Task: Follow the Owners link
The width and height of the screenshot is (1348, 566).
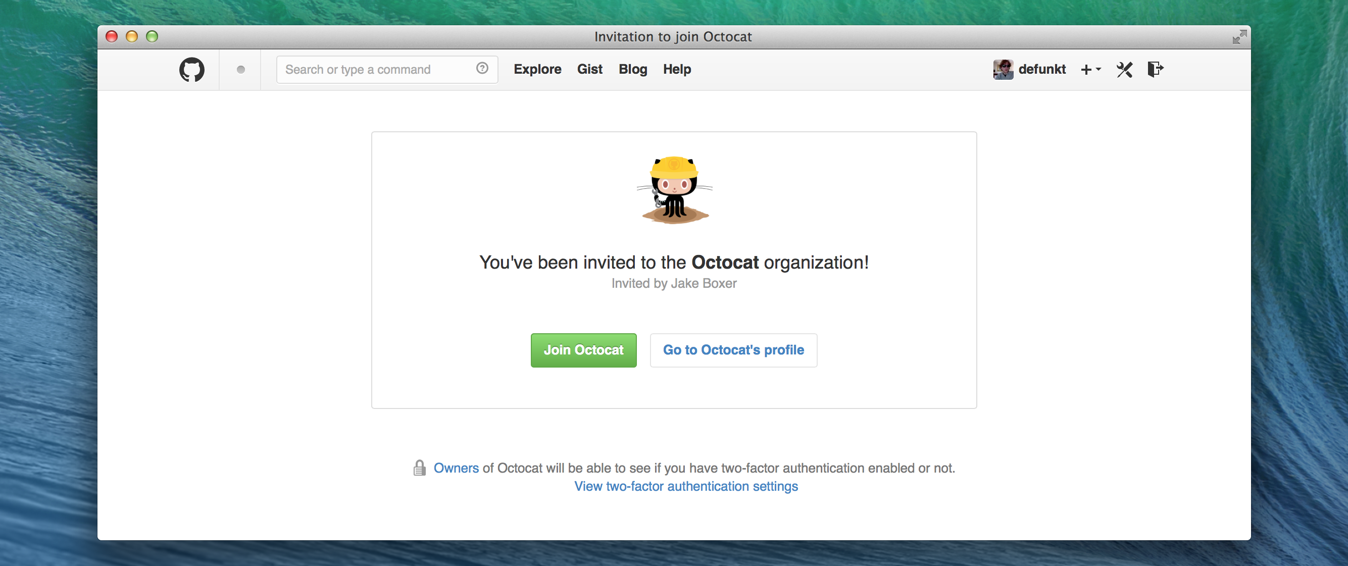Action: (456, 468)
